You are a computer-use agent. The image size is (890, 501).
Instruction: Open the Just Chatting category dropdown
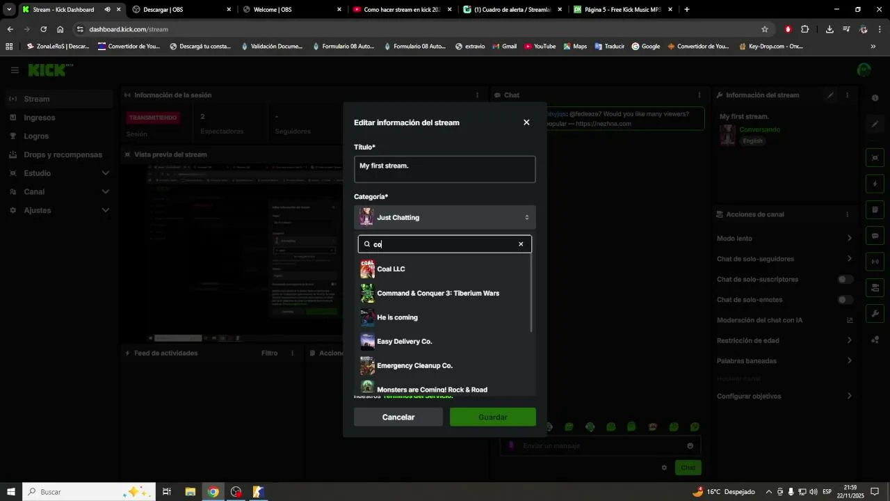tap(445, 218)
